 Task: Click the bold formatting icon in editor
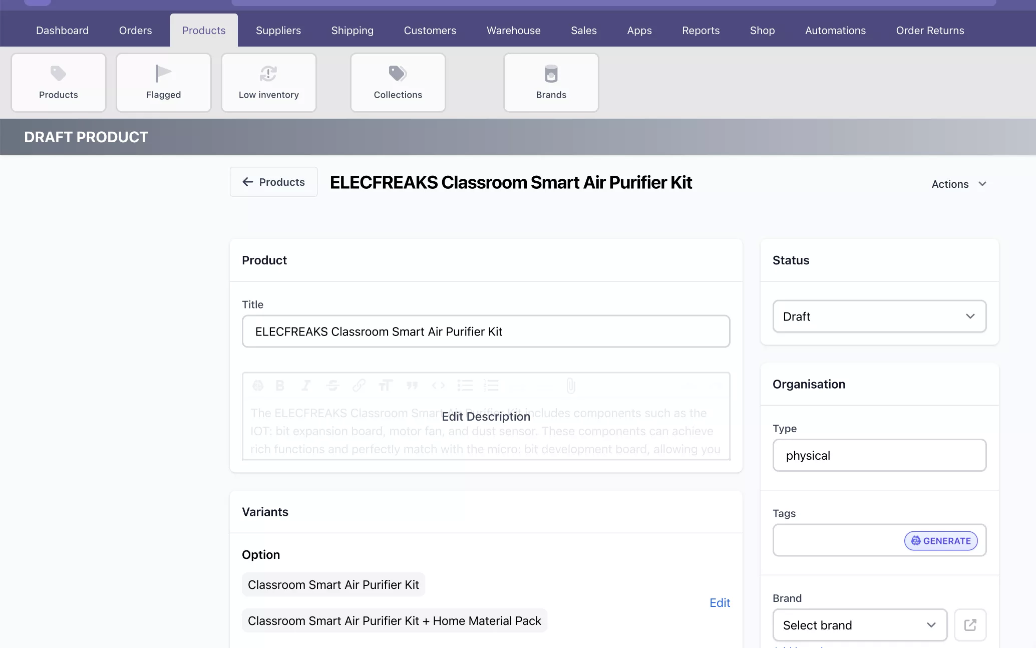(x=280, y=385)
